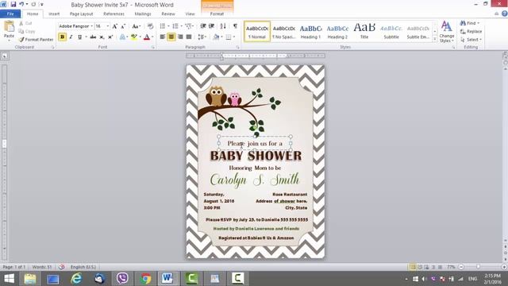Image resolution: width=508 pixels, height=286 pixels.
Task: Click the Windows Start button
Action: pos(9,279)
